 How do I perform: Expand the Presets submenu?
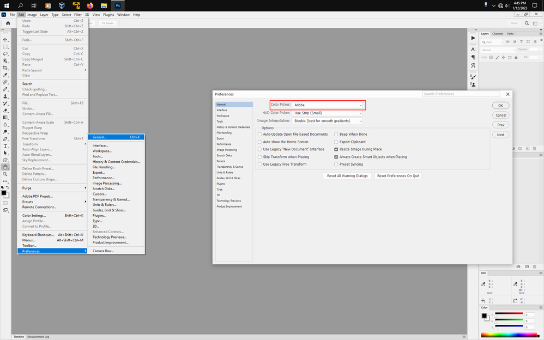coord(52,202)
